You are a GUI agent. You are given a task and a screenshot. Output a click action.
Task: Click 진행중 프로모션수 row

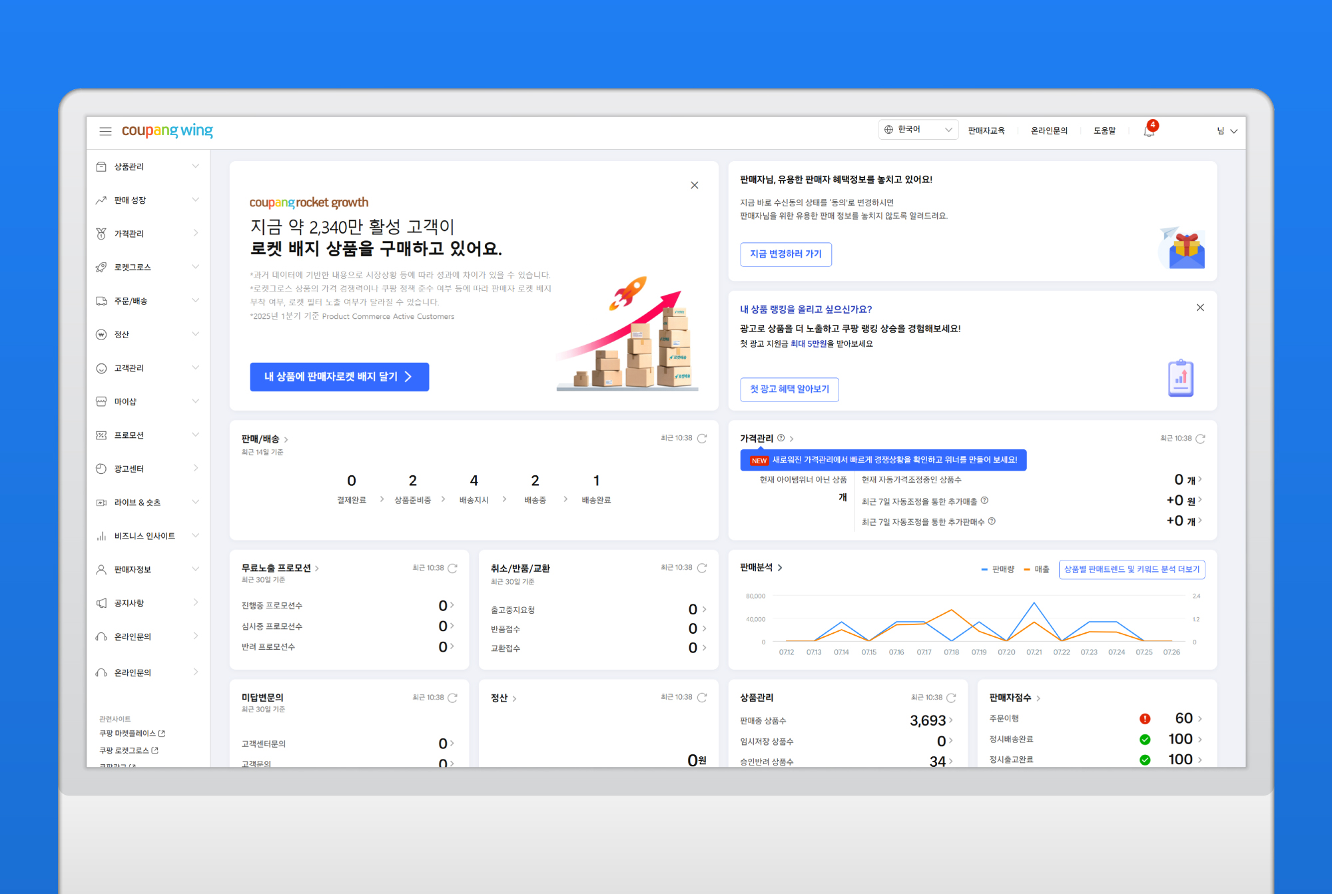coord(348,606)
